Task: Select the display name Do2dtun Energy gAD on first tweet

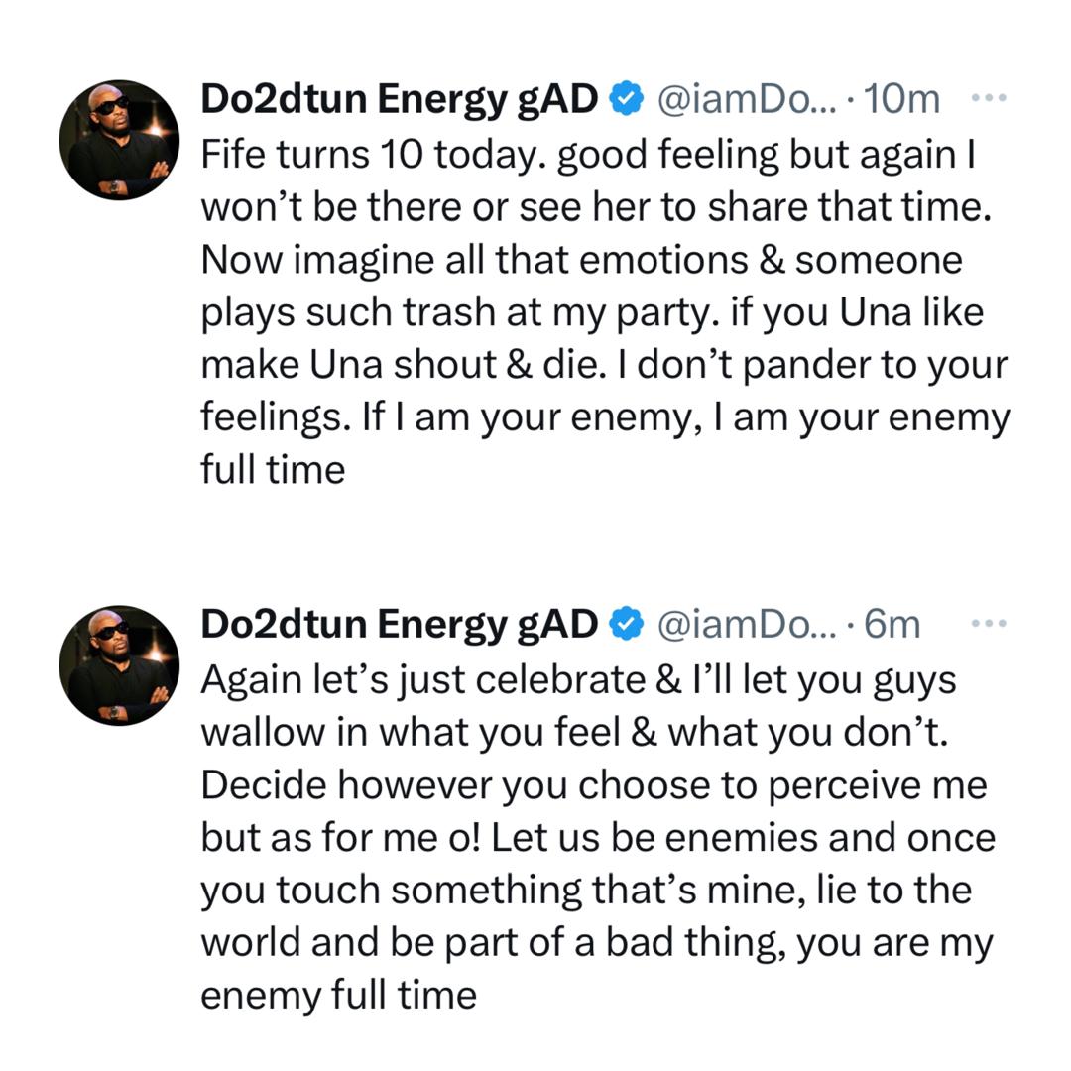Action: (395, 96)
